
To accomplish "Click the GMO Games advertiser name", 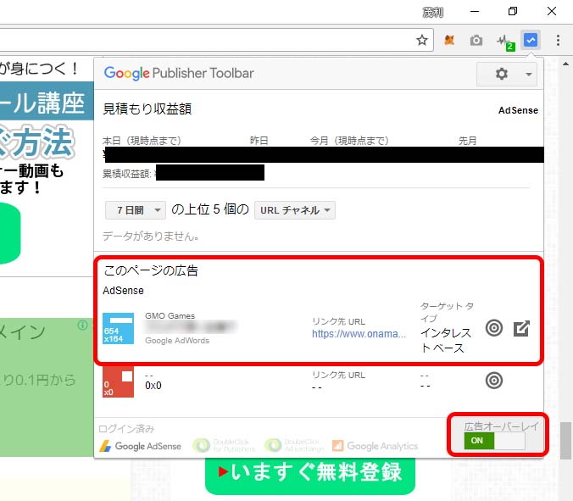I will [170, 315].
